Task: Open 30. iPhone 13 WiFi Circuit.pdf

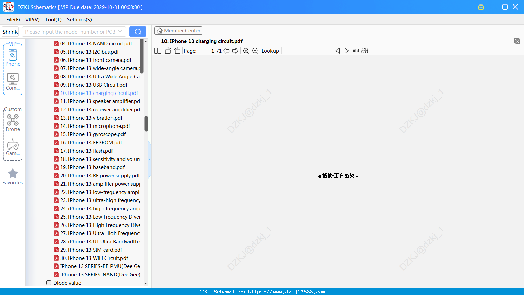Action: pyautogui.click(x=94, y=258)
